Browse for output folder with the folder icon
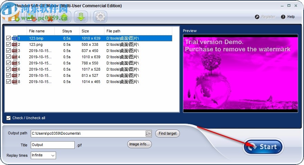 point(148,134)
